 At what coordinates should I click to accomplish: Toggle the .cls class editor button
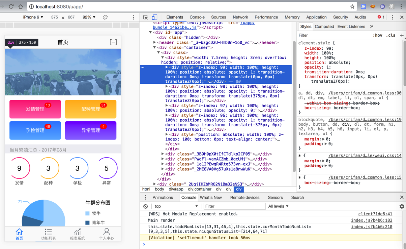pos(390,35)
